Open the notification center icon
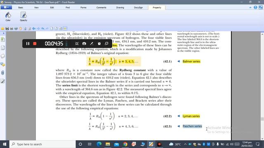 point(257,144)
